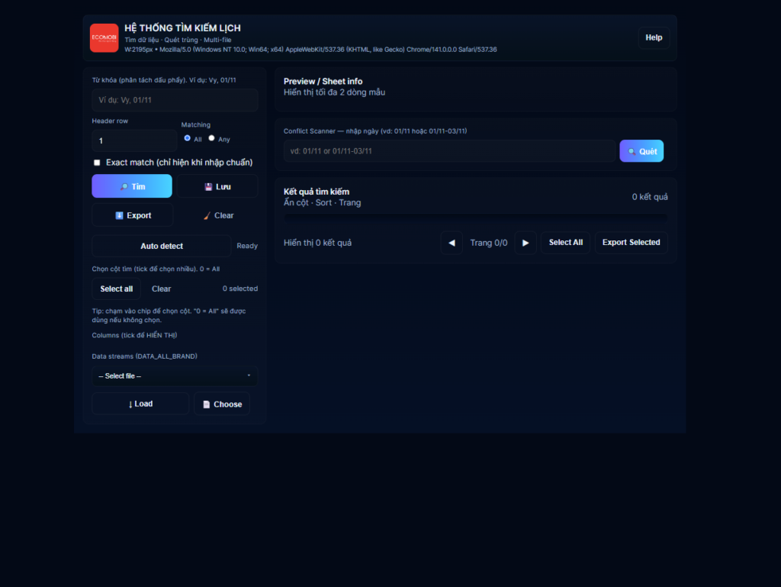The height and width of the screenshot is (587, 781).
Task: Click Export Selected in results panel
Action: [x=631, y=243]
